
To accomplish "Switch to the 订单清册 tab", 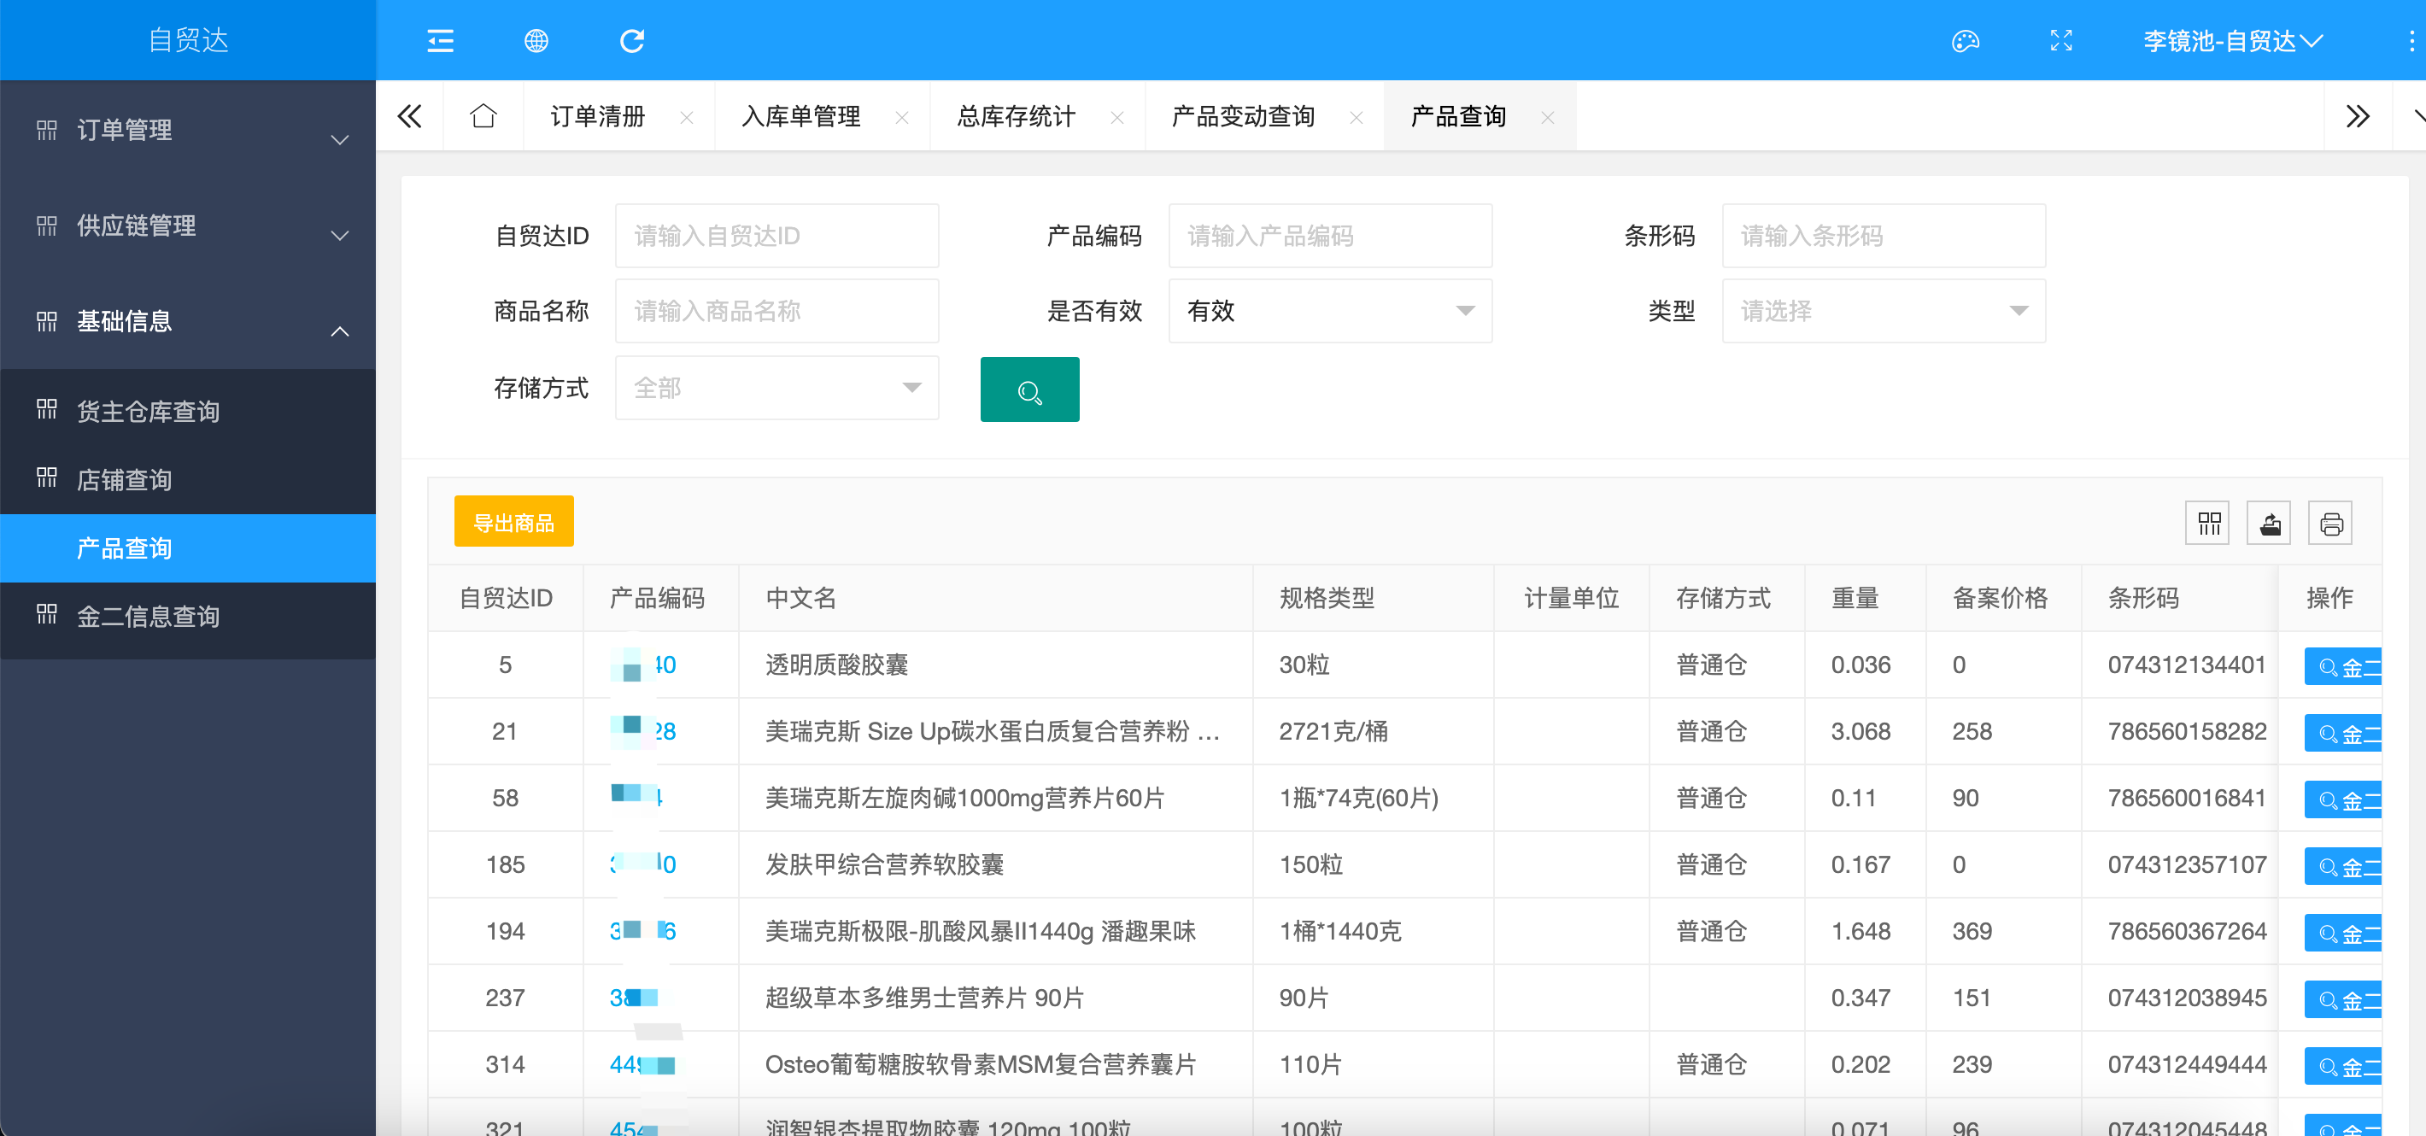I will pos(598,116).
